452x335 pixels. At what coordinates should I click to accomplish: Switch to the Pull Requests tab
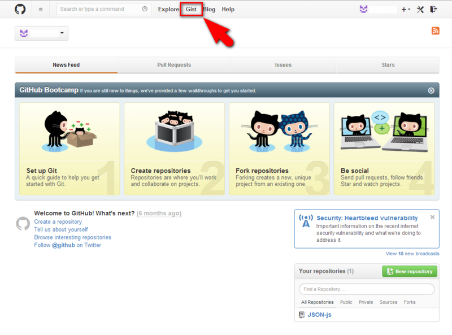[x=174, y=65]
